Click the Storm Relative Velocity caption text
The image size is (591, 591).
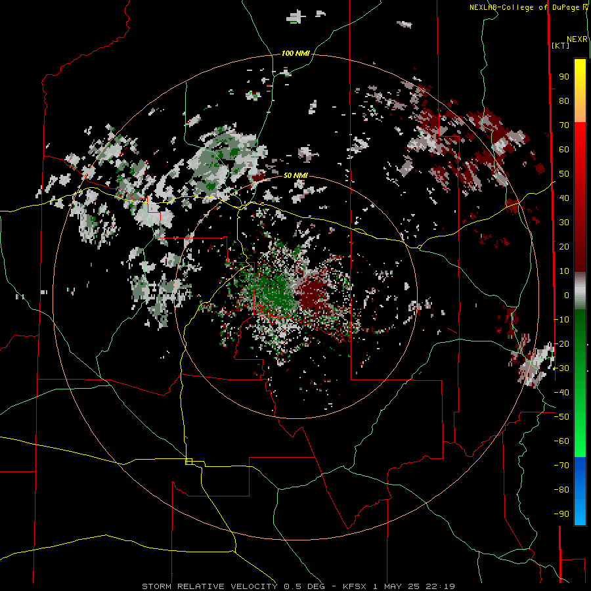pyautogui.click(x=298, y=586)
